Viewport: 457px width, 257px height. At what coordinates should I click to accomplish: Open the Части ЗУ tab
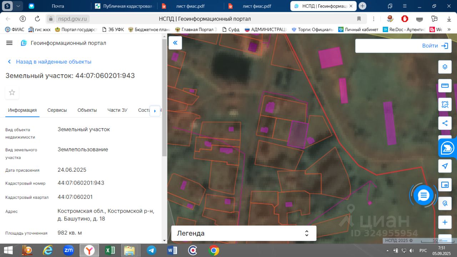[117, 110]
